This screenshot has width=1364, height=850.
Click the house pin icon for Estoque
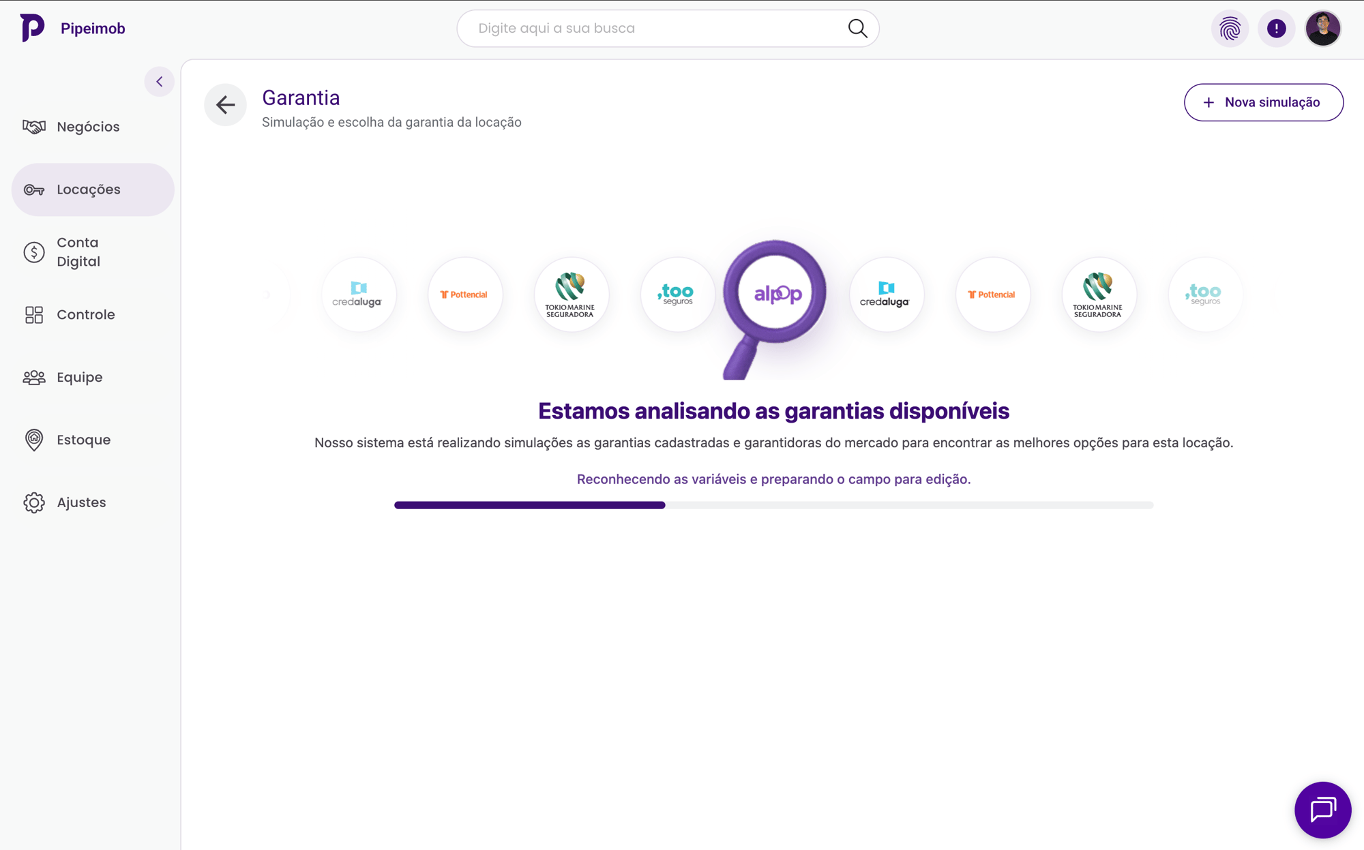34,440
